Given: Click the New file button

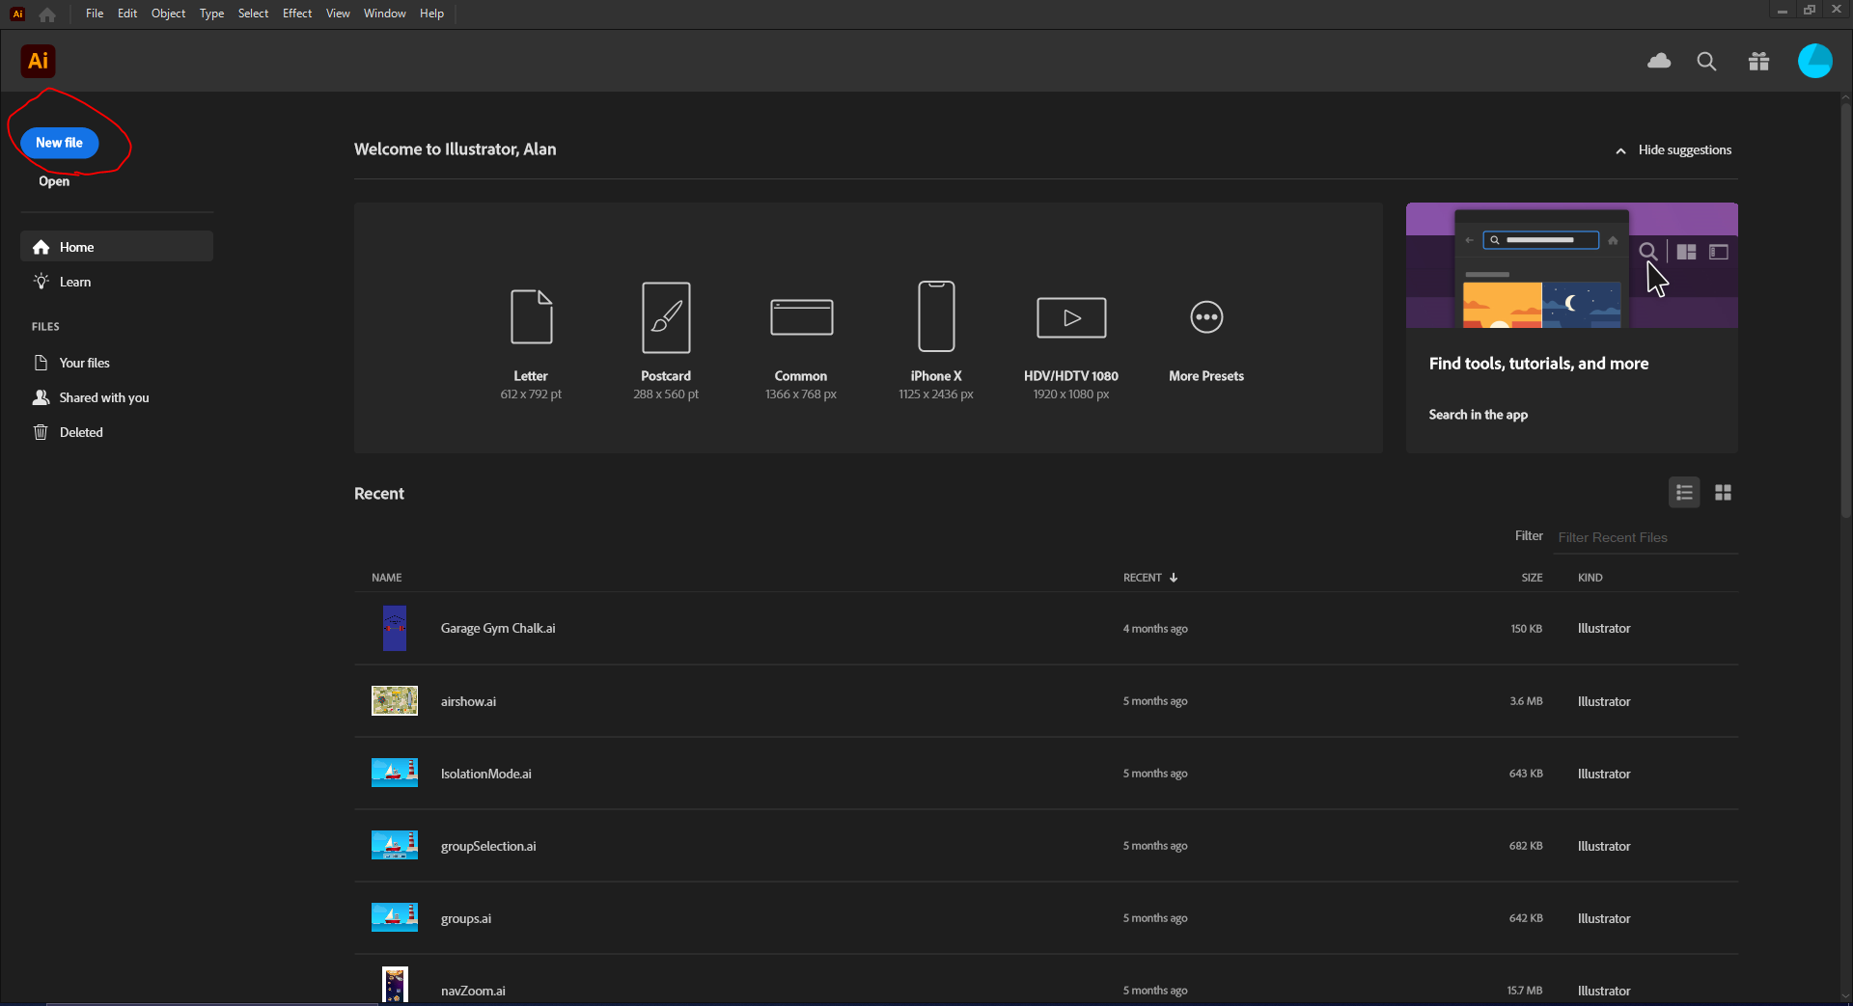Looking at the screenshot, I should (60, 143).
